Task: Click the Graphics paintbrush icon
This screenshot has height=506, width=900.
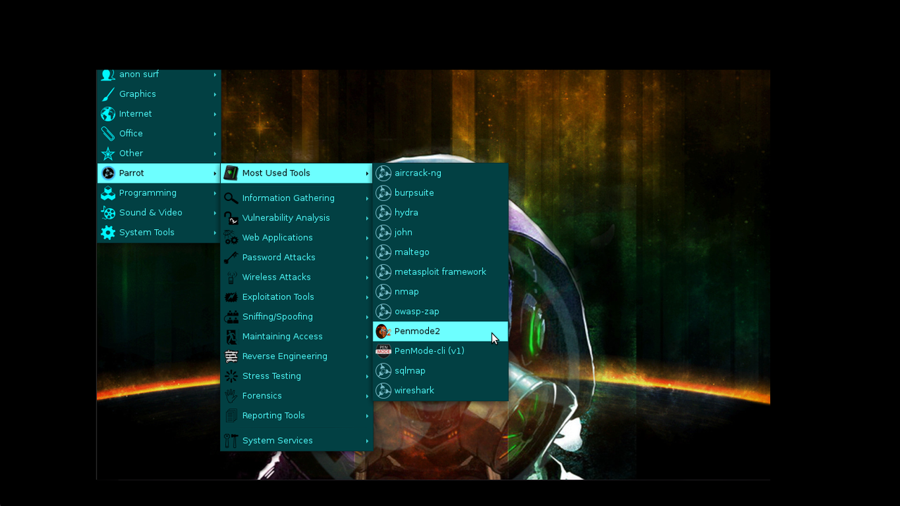Action: pyautogui.click(x=108, y=94)
